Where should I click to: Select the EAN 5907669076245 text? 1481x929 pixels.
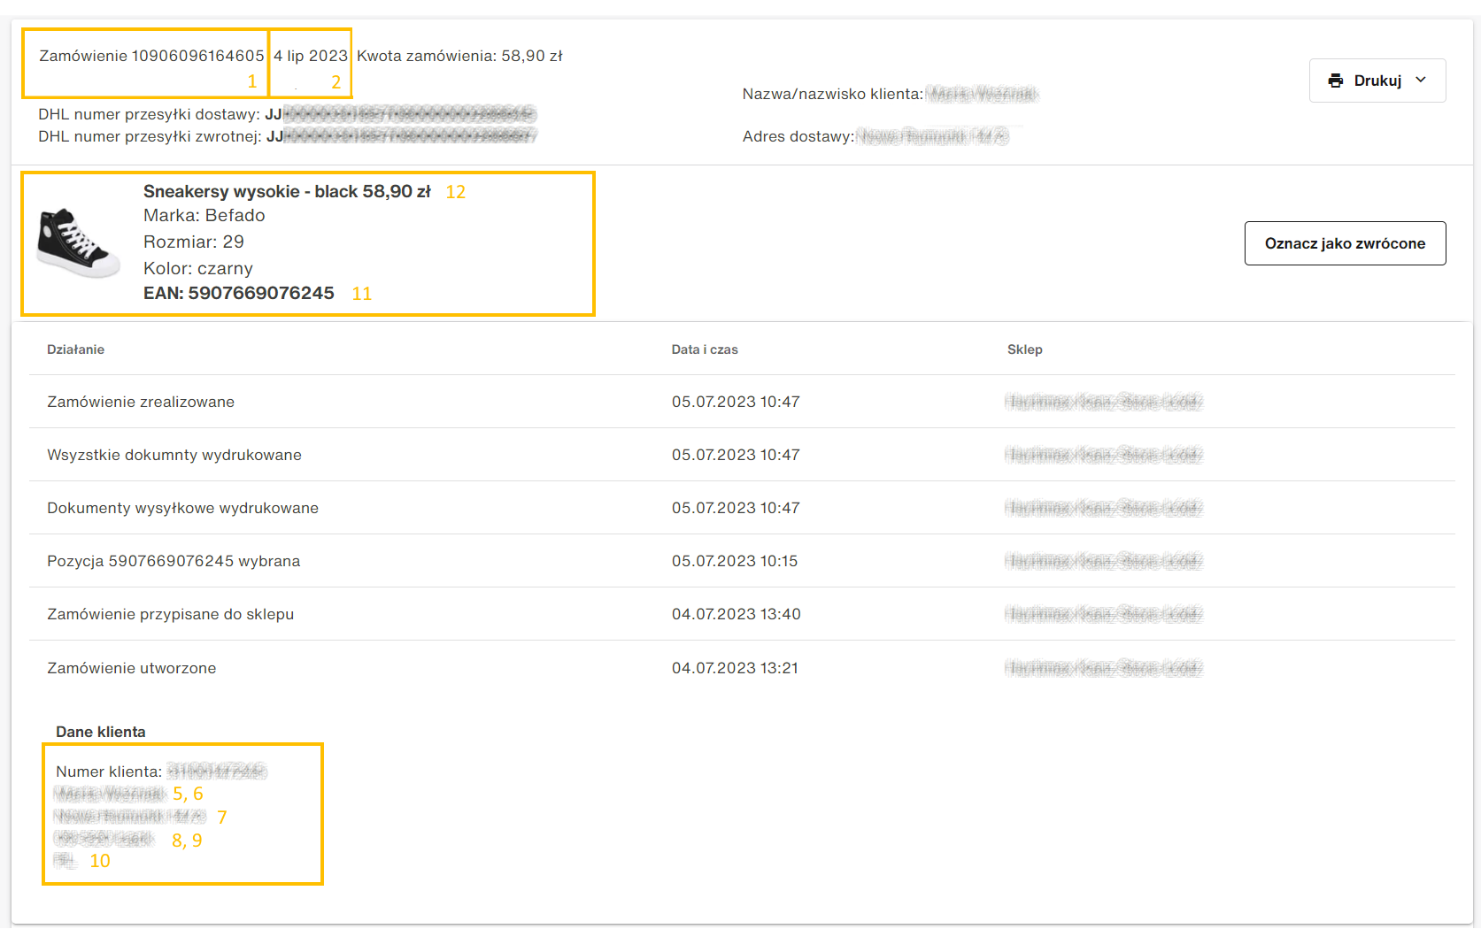tap(260, 293)
